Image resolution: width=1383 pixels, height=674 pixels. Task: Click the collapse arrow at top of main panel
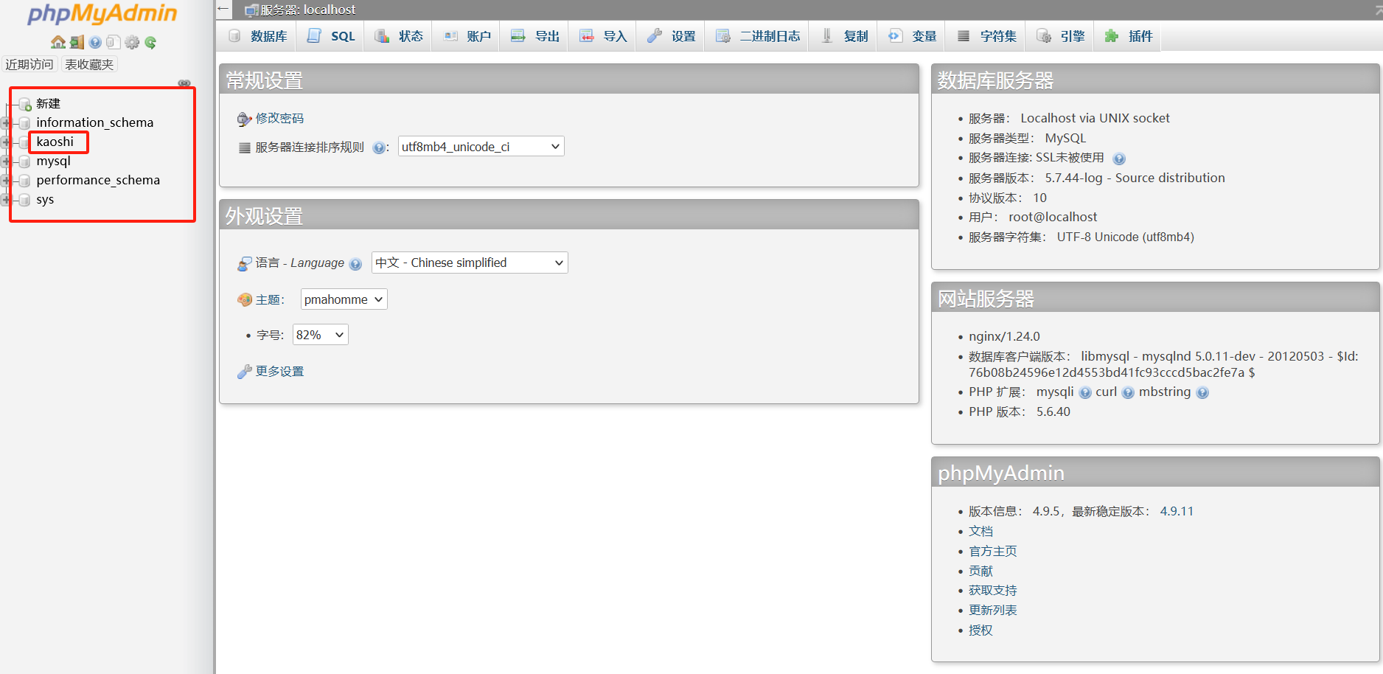coord(223,9)
